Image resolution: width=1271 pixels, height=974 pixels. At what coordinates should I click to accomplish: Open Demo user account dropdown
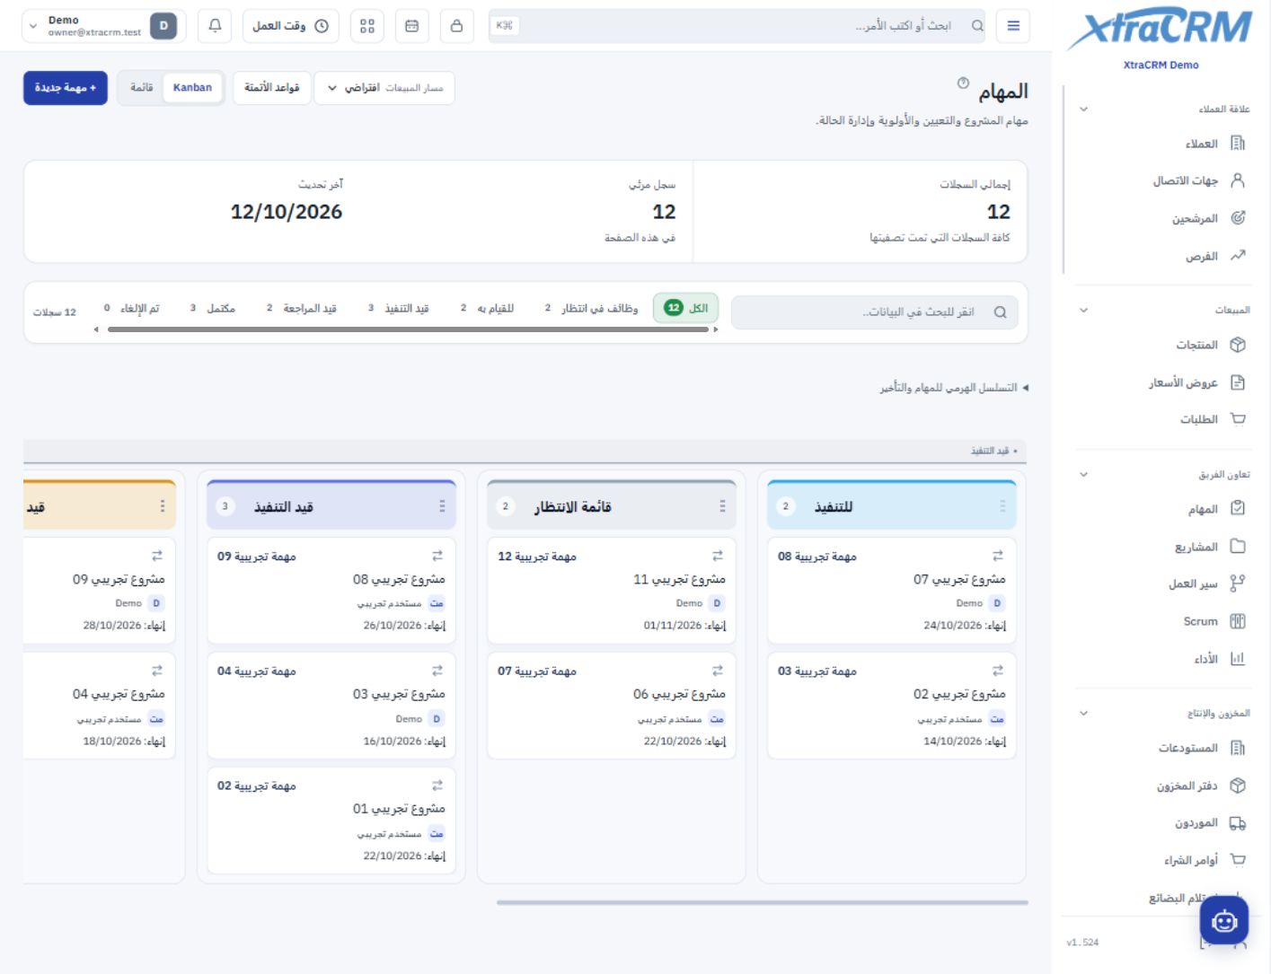click(x=102, y=26)
